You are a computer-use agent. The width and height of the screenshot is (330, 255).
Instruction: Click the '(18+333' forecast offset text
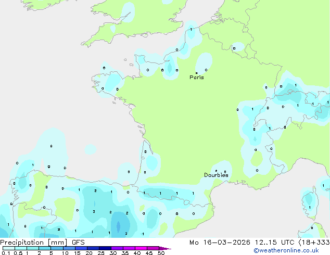click(314, 243)
